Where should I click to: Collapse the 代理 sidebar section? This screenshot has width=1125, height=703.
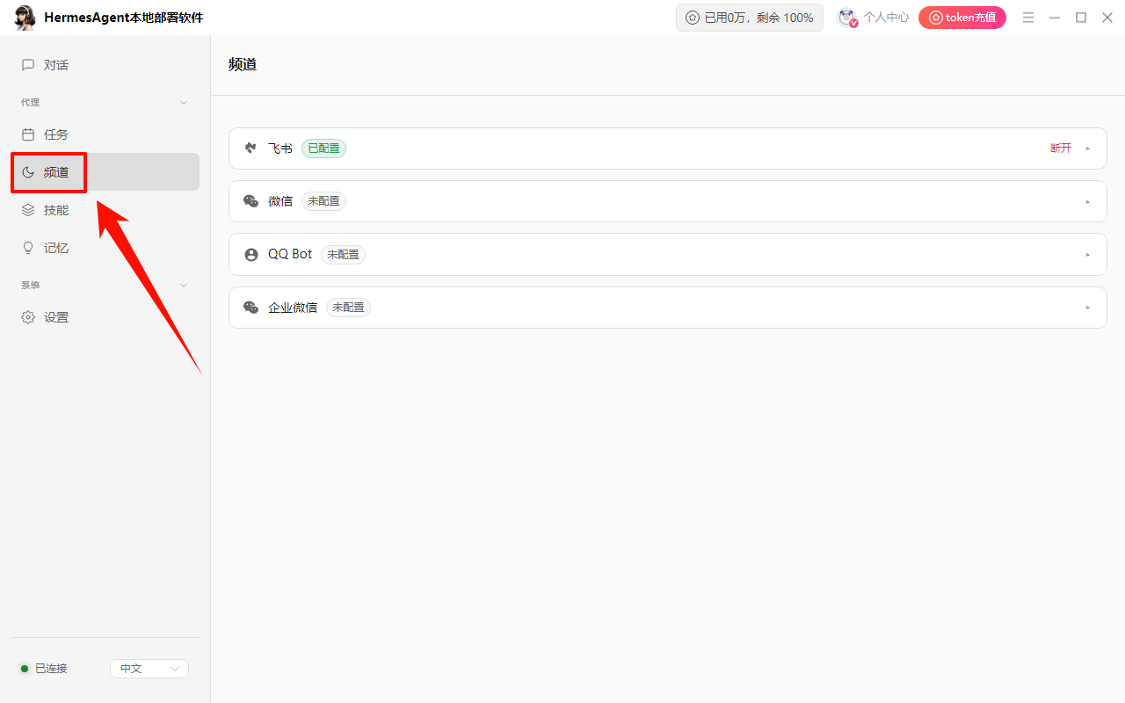[184, 103]
